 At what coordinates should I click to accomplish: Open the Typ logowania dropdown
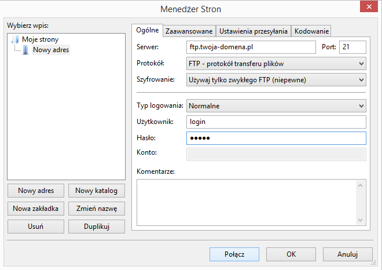coord(276,106)
